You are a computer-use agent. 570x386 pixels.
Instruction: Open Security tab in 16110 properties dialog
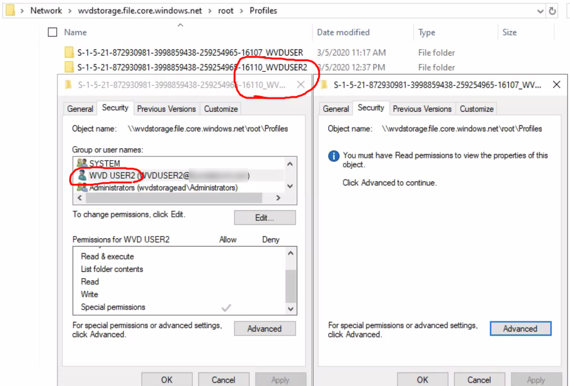point(115,108)
